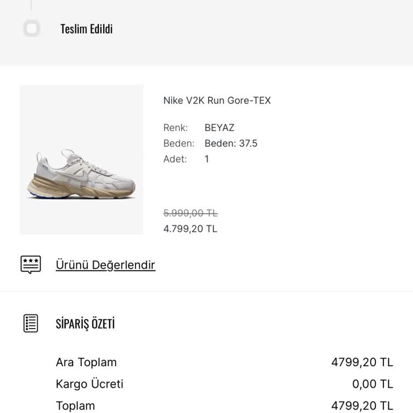
Task: Click the order summary list icon
Action: (31, 323)
